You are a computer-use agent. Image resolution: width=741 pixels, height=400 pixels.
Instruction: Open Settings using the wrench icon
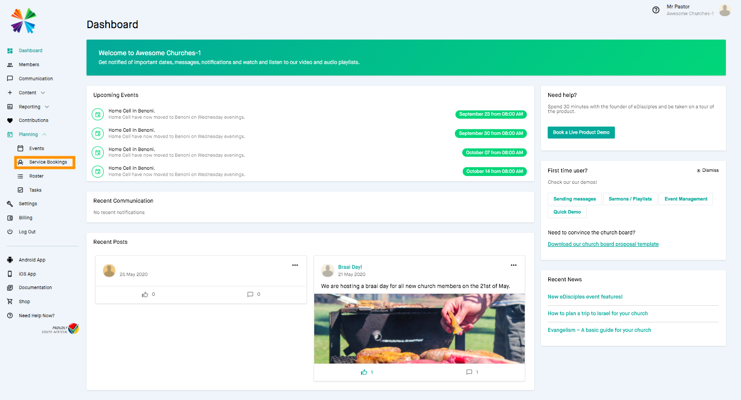9,204
